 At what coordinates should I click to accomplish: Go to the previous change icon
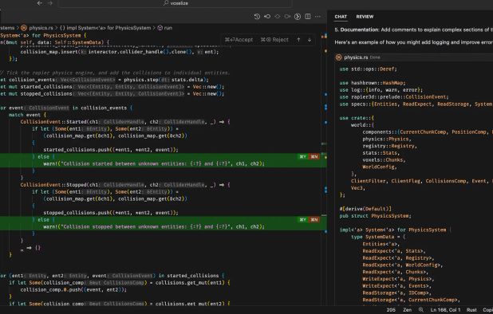click(267, 16)
